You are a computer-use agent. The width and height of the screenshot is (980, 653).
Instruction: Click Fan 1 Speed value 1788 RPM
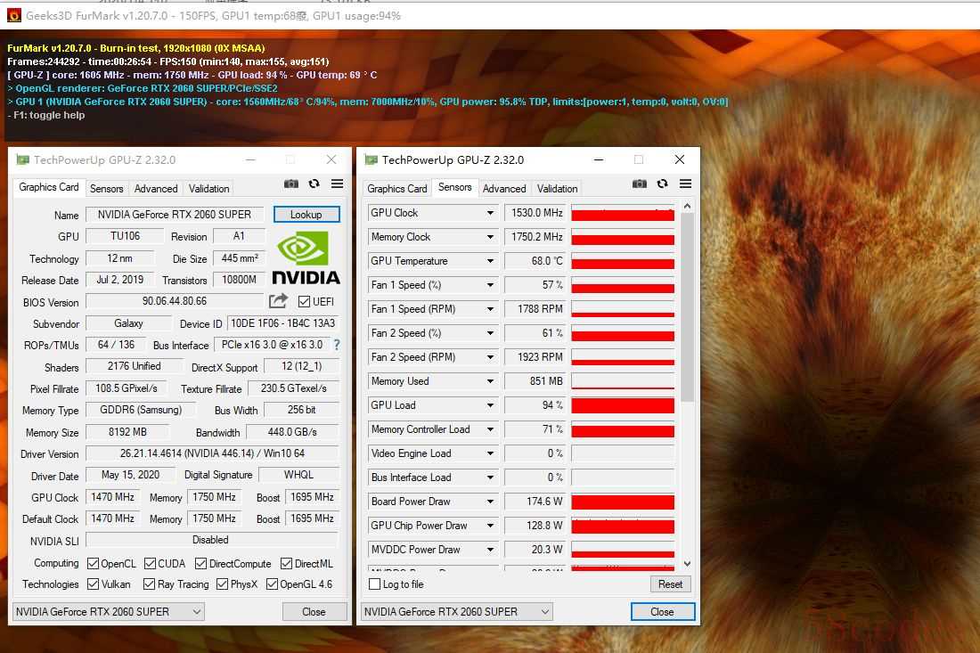535,309
